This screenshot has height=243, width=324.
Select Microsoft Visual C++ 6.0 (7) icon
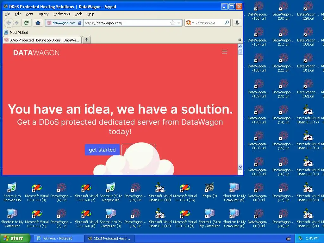(86, 192)
